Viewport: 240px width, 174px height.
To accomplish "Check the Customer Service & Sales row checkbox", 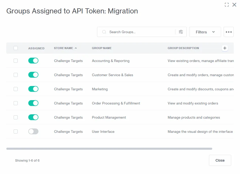I will tap(16, 75).
